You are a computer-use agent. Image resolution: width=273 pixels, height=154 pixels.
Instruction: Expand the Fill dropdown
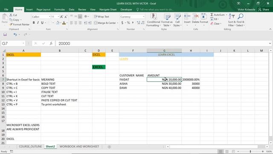[218, 19]
